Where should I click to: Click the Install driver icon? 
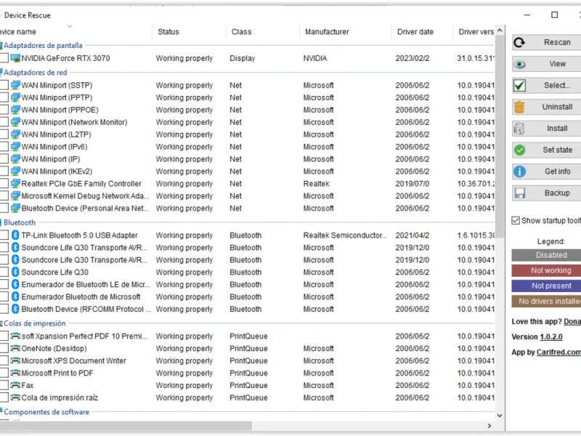click(519, 129)
